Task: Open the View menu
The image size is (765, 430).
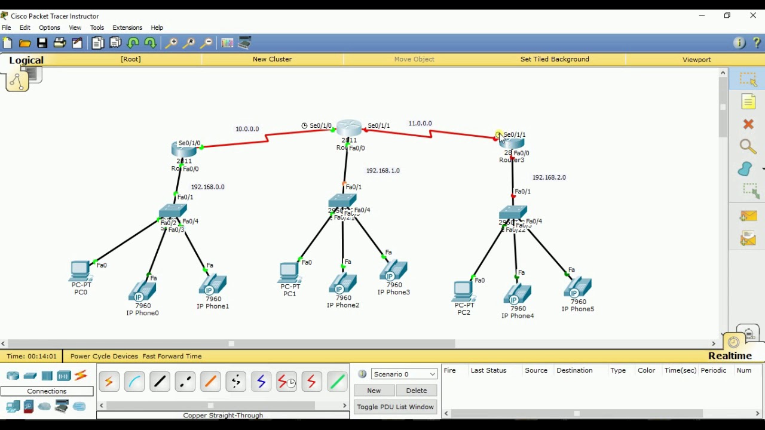Action: tap(75, 27)
